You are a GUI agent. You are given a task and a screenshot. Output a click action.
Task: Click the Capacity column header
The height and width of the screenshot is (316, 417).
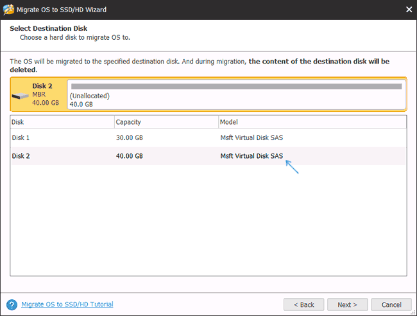[x=166, y=121]
